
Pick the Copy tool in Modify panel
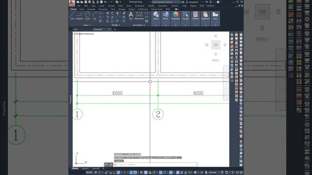[107, 17]
